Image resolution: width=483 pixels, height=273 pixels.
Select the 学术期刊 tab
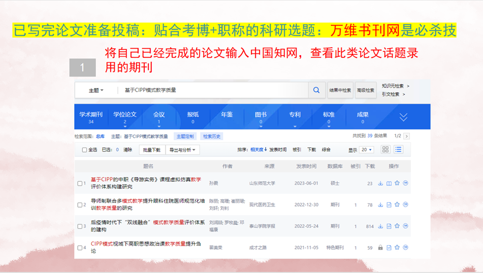click(90, 116)
